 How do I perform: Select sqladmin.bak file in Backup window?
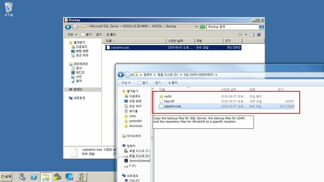(173, 48)
